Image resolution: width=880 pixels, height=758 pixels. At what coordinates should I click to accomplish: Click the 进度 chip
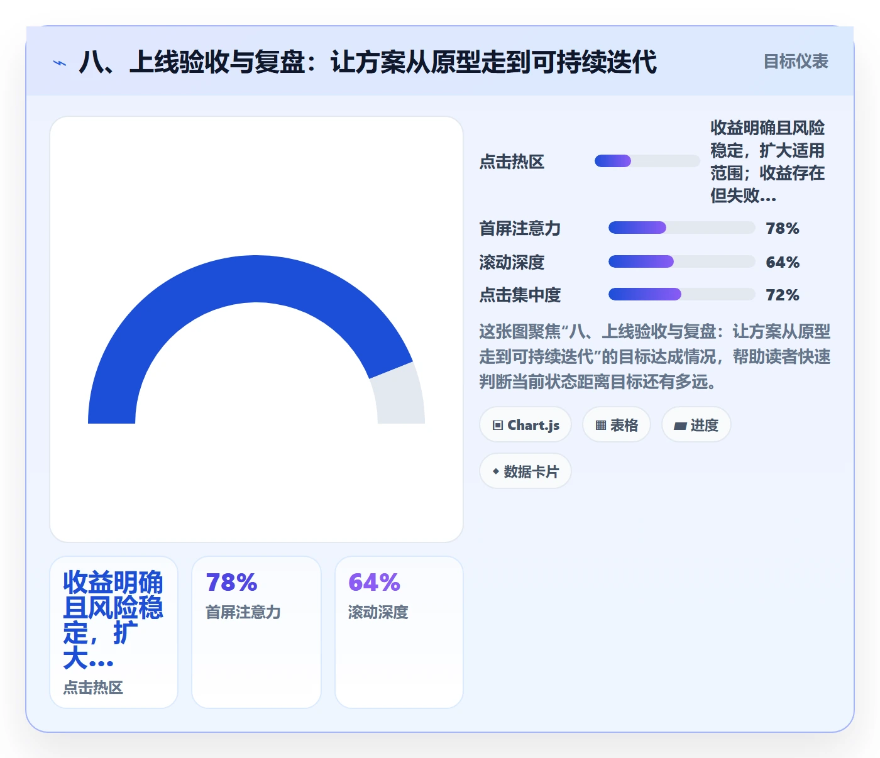pyautogui.click(x=696, y=425)
